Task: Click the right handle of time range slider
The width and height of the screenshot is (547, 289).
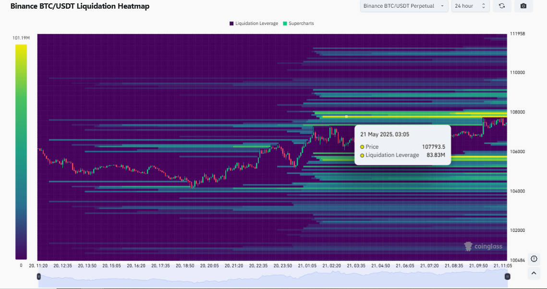Action: click(x=507, y=277)
